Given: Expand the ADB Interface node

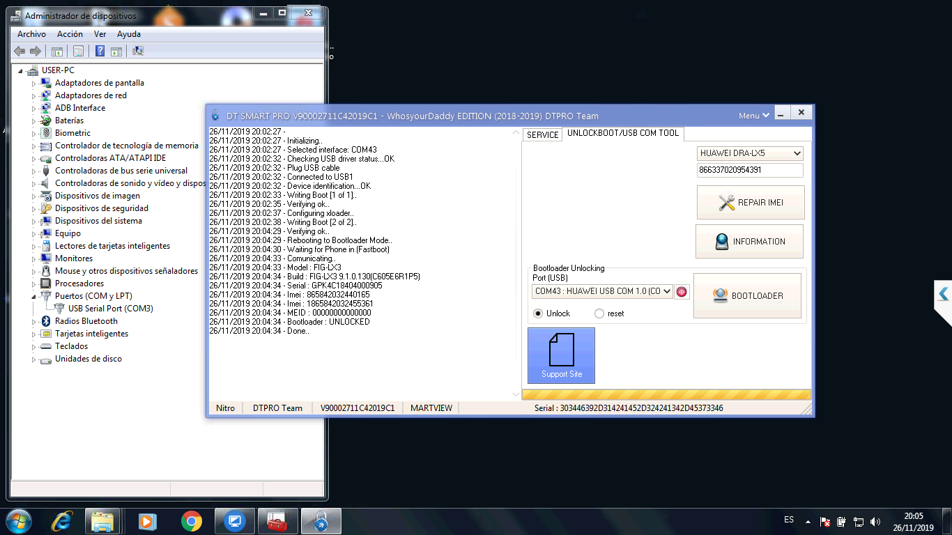Looking at the screenshot, I should coord(33,108).
